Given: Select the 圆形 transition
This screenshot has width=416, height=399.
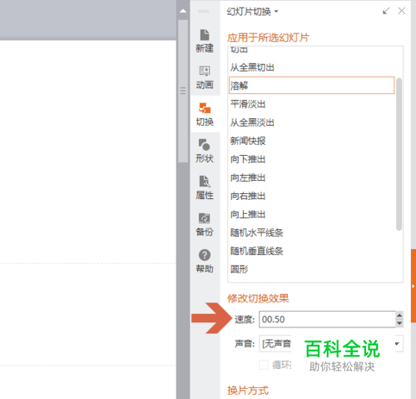Looking at the screenshot, I should [312, 269].
